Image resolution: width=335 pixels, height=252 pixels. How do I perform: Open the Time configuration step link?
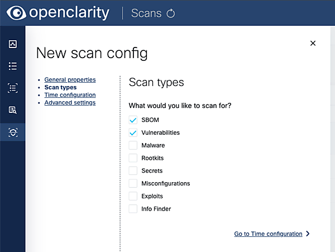(70, 95)
